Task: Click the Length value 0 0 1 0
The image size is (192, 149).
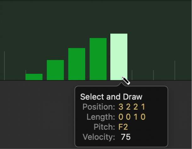Action: click(x=132, y=117)
